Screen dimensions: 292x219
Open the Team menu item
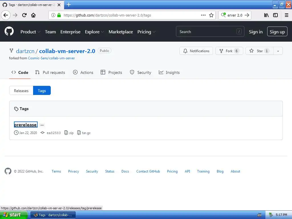point(50,32)
